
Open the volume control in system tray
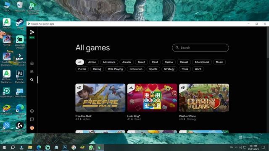[240, 147]
